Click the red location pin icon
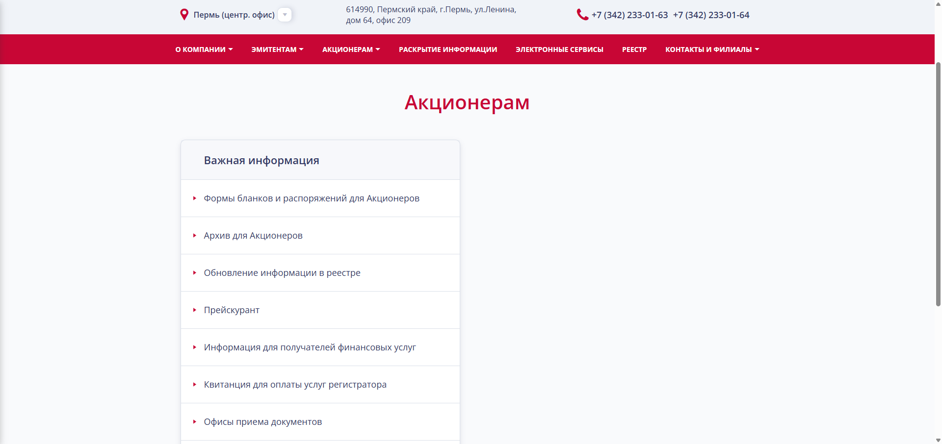The width and height of the screenshot is (942, 444). tap(184, 15)
